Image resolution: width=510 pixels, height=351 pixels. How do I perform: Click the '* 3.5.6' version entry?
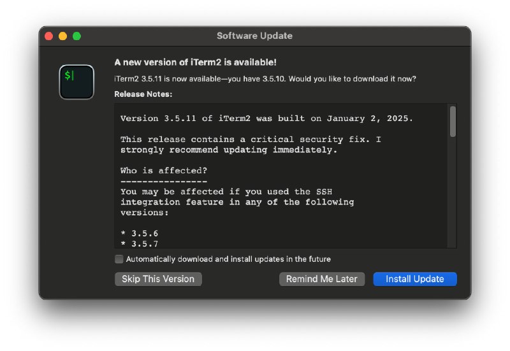139,234
